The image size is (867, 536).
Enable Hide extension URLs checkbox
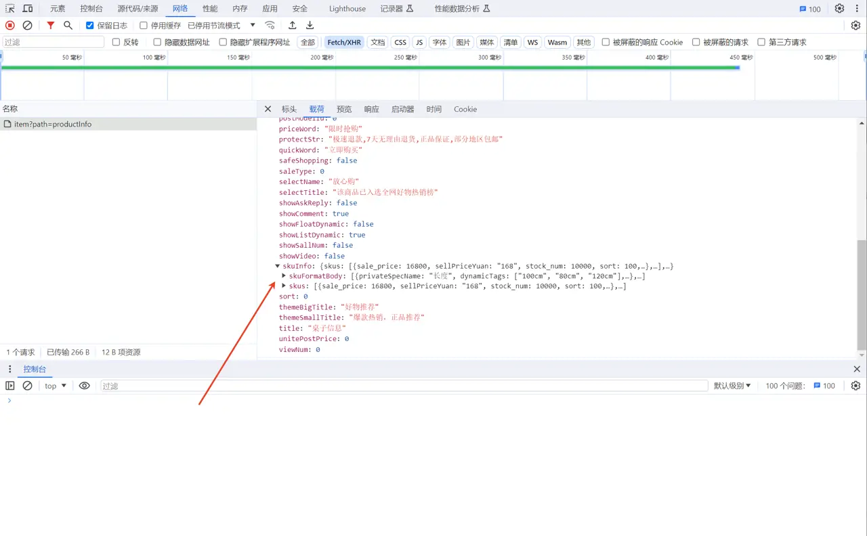point(223,42)
